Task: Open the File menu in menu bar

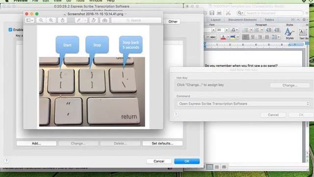Action: click(x=35, y=1)
